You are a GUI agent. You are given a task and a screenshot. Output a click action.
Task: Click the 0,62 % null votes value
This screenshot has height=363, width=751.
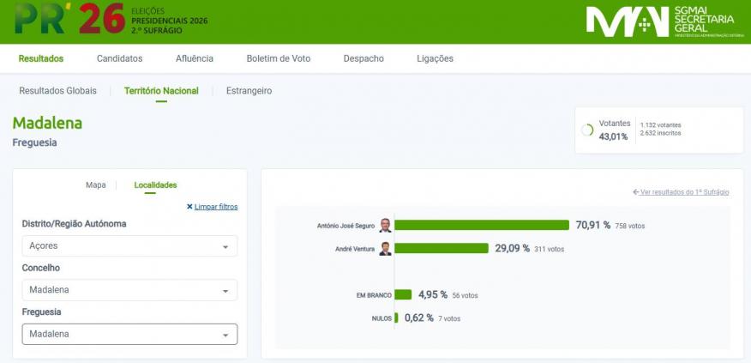(419, 318)
